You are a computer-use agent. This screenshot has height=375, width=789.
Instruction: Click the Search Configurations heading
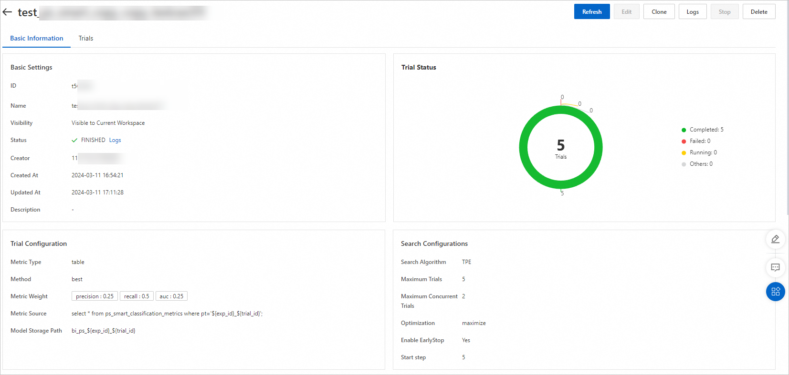pos(434,243)
